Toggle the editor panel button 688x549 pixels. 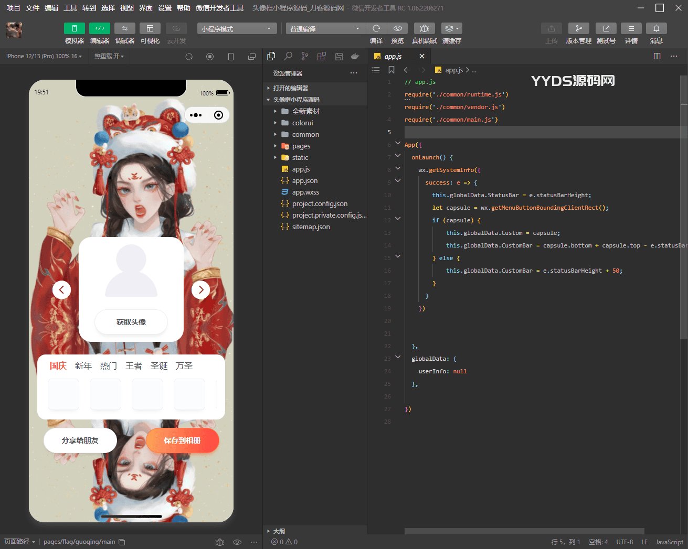tap(100, 28)
